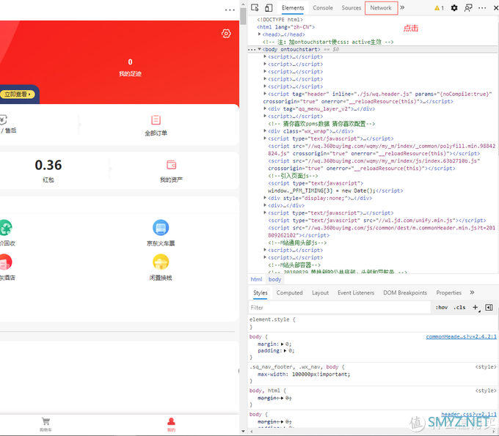
Task: Select the element.style rule text
Action: click(x=272, y=319)
